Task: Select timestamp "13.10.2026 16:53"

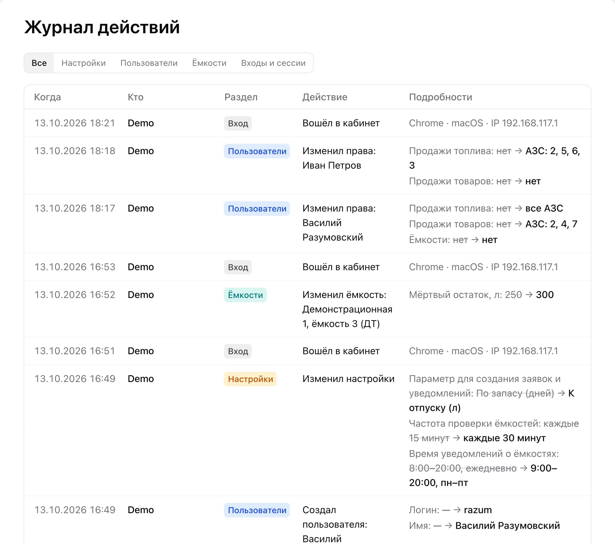Action: [x=75, y=267]
